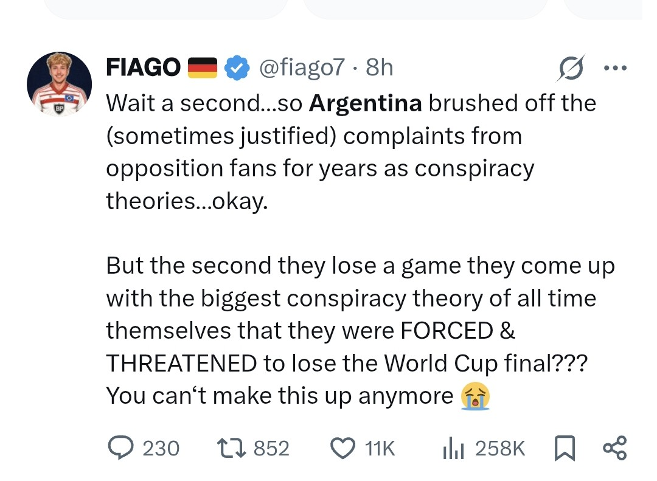Repost using the retweet arrows icon
The height and width of the screenshot is (481, 657).
tap(231, 448)
